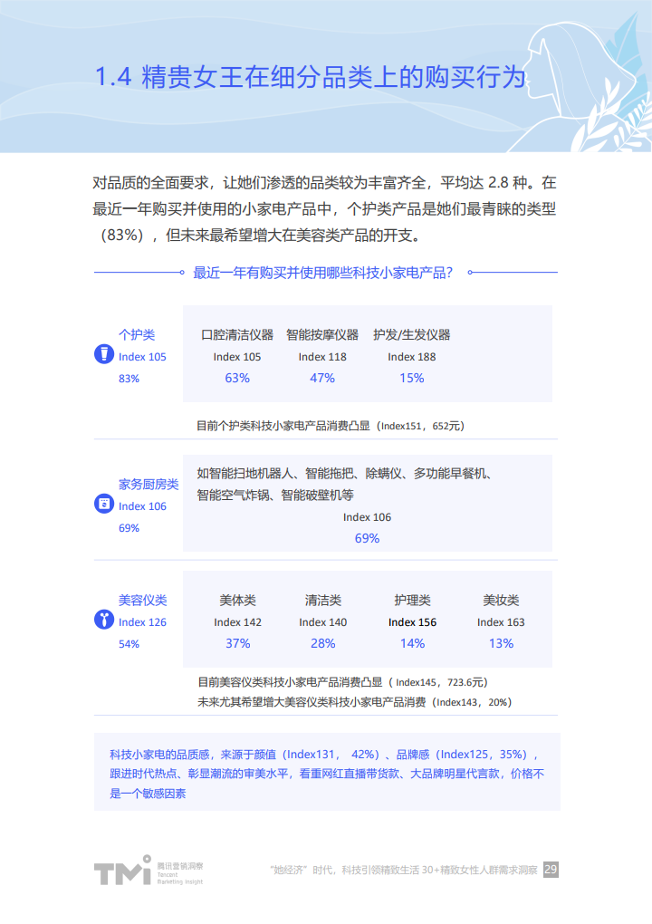Select the 清洁类 28% percentage
This screenshot has width=652, height=924.
pos(322,643)
